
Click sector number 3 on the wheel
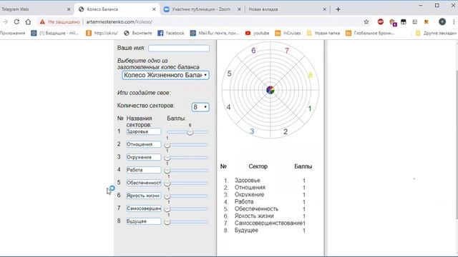pyautogui.click(x=252, y=131)
